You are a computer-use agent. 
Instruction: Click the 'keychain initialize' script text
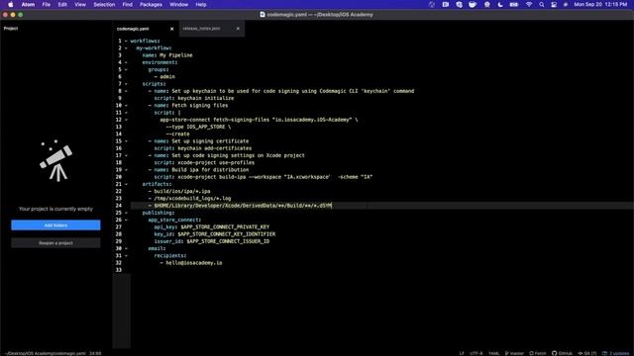tap(206, 98)
